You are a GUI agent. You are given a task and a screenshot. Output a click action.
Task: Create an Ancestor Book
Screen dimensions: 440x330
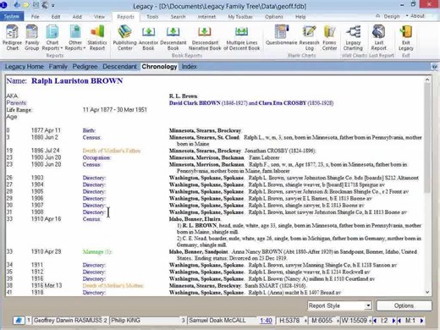[x=148, y=38]
